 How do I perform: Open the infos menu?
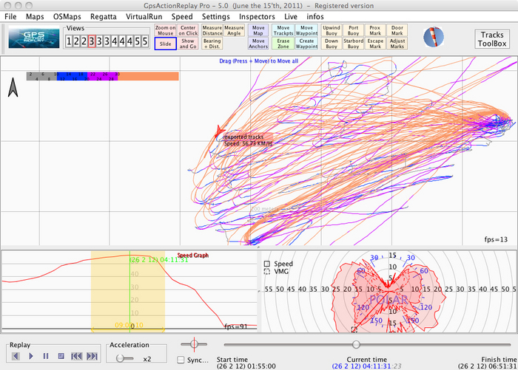[x=315, y=16]
